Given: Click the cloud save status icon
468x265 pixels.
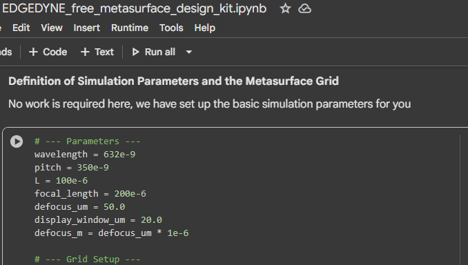Looking at the screenshot, I should click(304, 9).
